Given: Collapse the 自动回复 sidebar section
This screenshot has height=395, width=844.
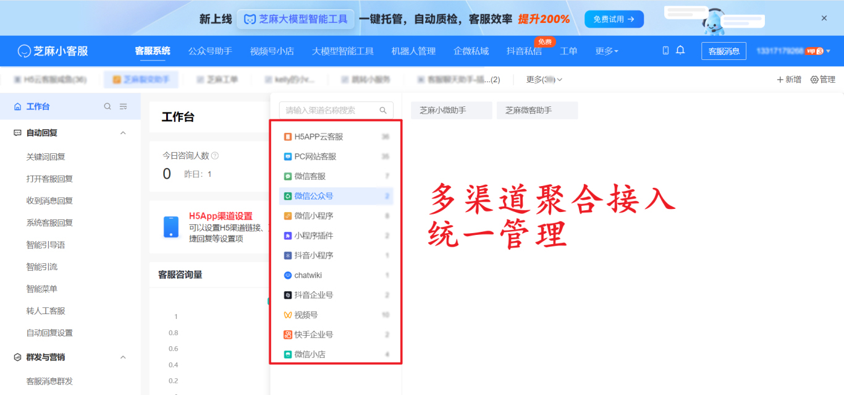Looking at the screenshot, I should tap(122, 132).
